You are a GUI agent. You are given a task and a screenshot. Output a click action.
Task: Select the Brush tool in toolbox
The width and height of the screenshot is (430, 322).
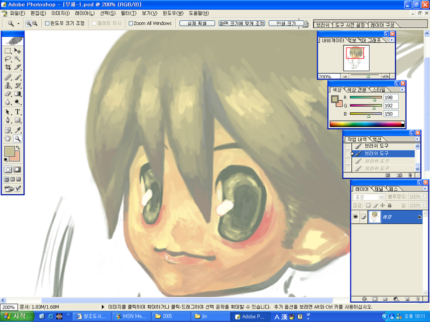(17, 77)
